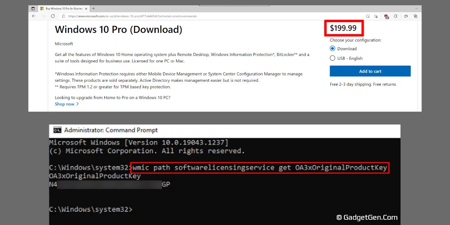Click the circular arrow icon next to red shield extension

[x=396, y=16]
